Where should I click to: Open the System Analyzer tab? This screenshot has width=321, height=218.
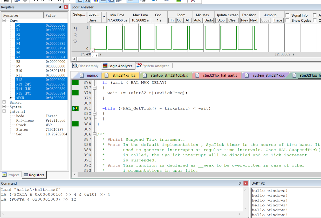pos(153,66)
